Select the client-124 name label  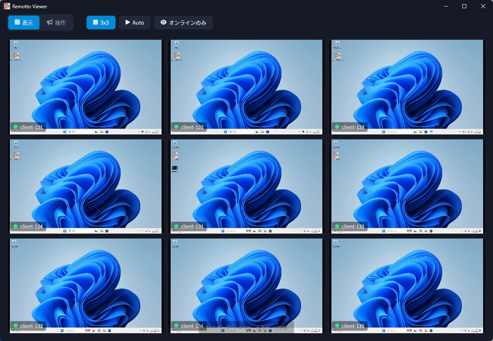tap(31, 226)
